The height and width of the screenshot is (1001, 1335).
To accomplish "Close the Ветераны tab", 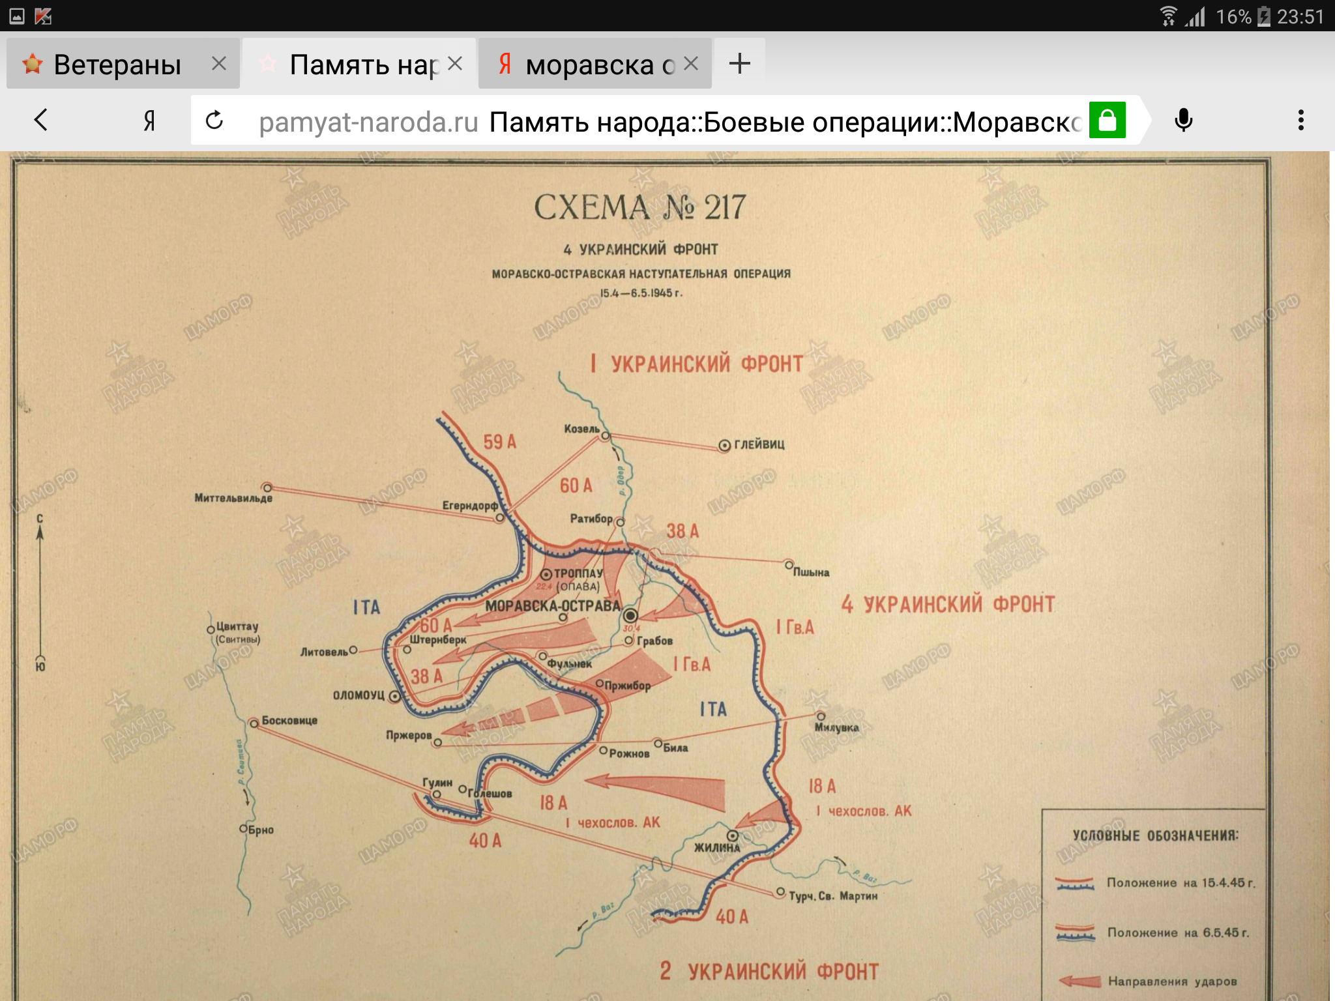I will [219, 64].
